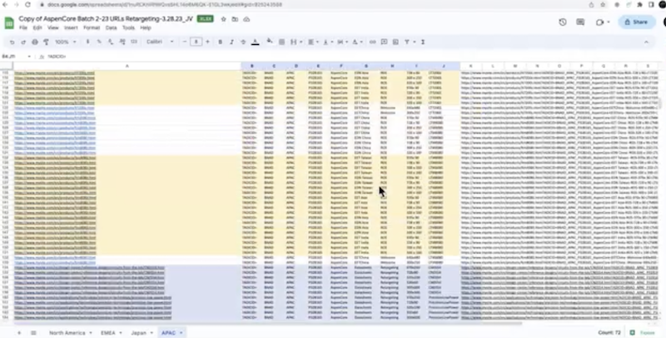666x338 pixels.
Task: Toggle strikethrough formatting
Action: pos(244,42)
